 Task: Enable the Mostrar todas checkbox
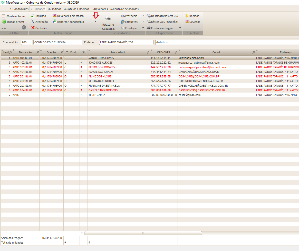point(4,16)
